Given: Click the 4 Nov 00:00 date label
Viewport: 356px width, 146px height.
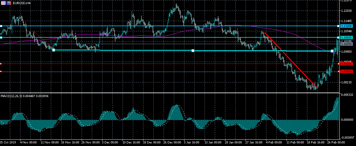Looking at the screenshot, I should pos(28,143).
